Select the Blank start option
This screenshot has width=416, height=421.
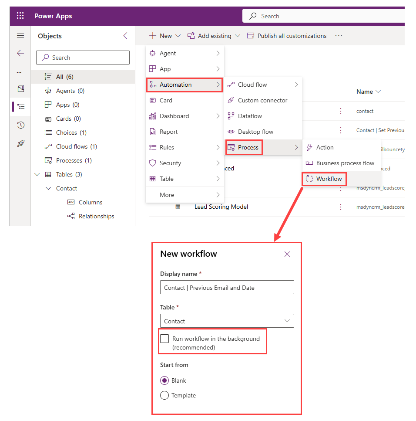tap(164, 380)
